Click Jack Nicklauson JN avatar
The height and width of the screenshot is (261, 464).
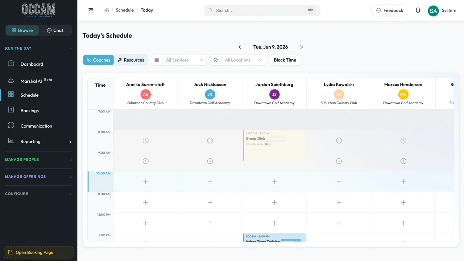[x=210, y=94]
